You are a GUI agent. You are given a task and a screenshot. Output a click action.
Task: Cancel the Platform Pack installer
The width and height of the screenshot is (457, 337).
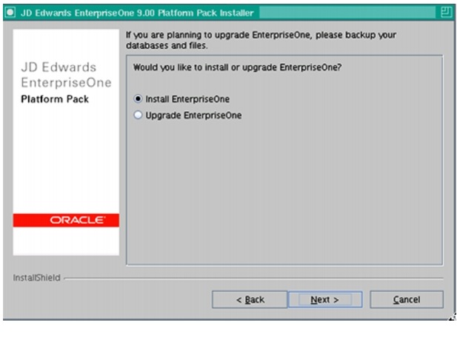(407, 299)
